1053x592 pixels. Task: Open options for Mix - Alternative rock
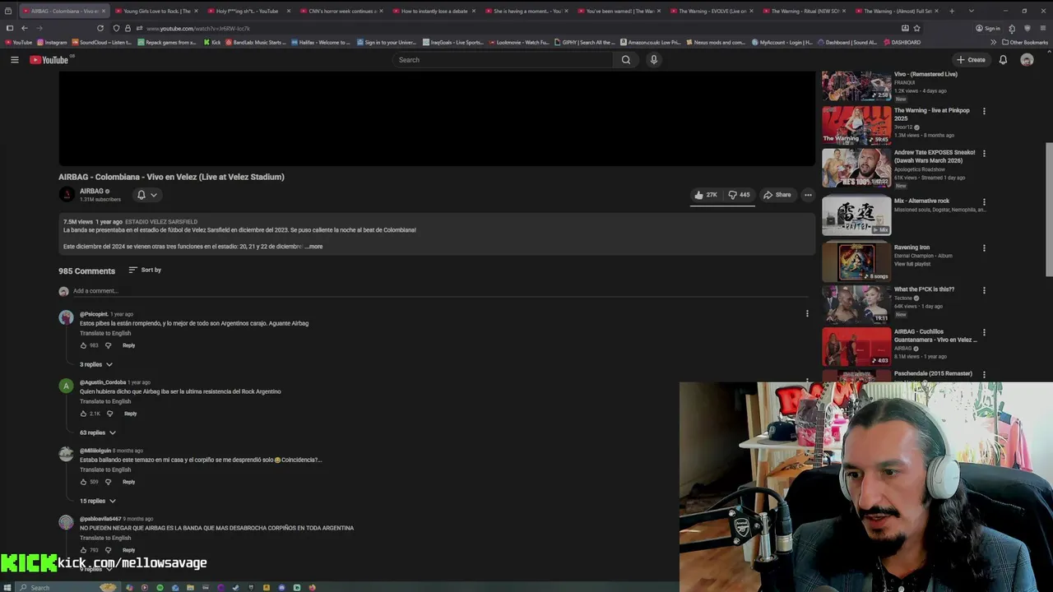984,201
